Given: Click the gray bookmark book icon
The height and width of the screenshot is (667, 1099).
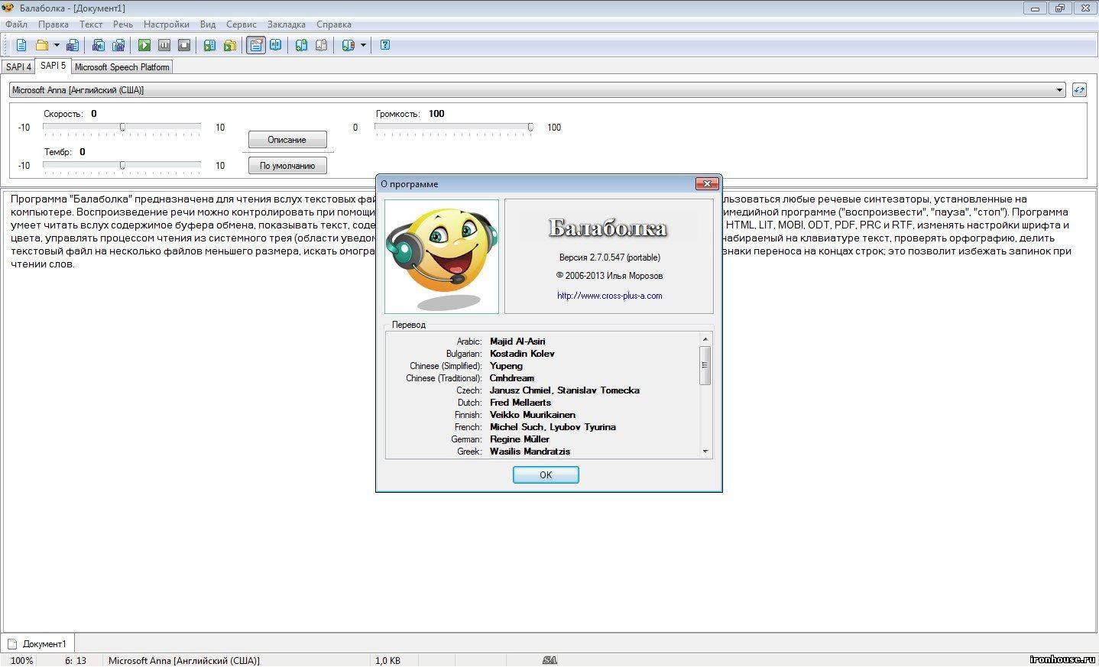Looking at the screenshot, I should click(x=322, y=45).
